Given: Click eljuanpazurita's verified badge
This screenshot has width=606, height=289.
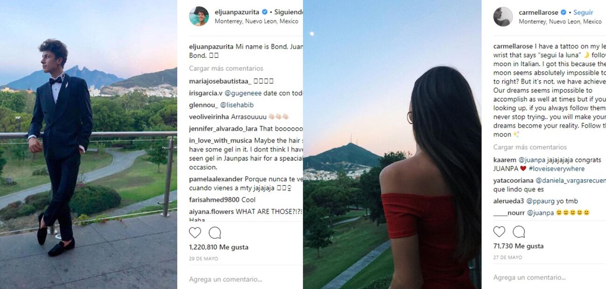Looking at the screenshot, I should point(265,12).
